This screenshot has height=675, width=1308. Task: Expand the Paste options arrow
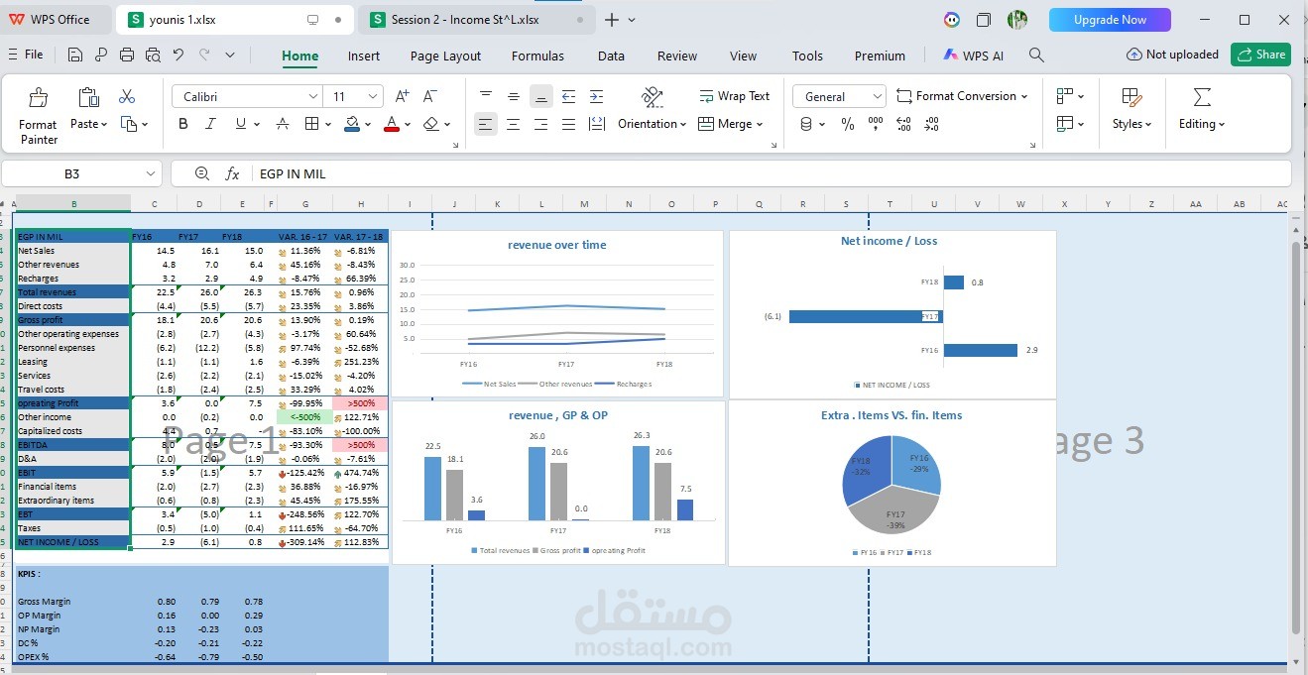[105, 124]
